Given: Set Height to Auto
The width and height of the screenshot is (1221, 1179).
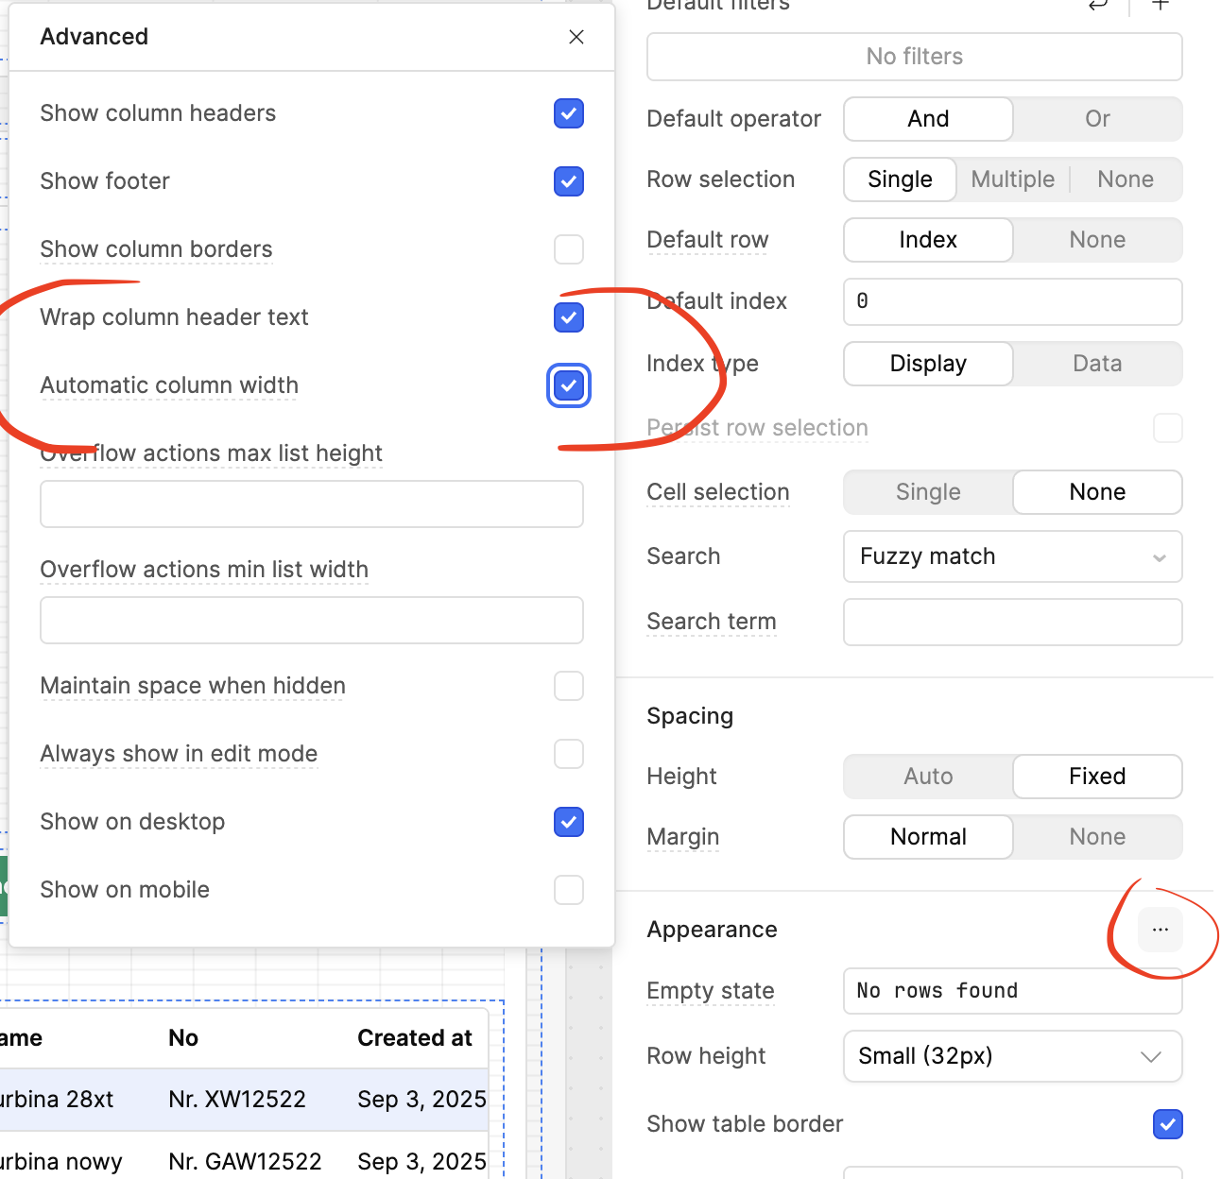Looking at the screenshot, I should (928, 777).
